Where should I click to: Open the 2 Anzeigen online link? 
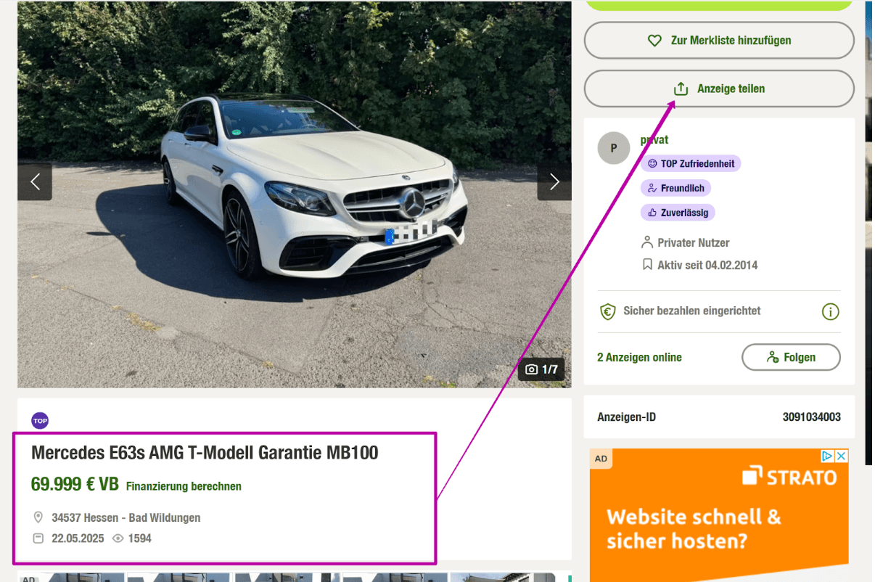639,357
